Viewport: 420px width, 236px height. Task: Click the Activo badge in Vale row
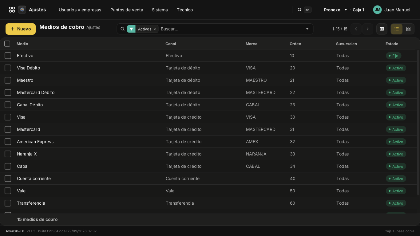[396, 191]
